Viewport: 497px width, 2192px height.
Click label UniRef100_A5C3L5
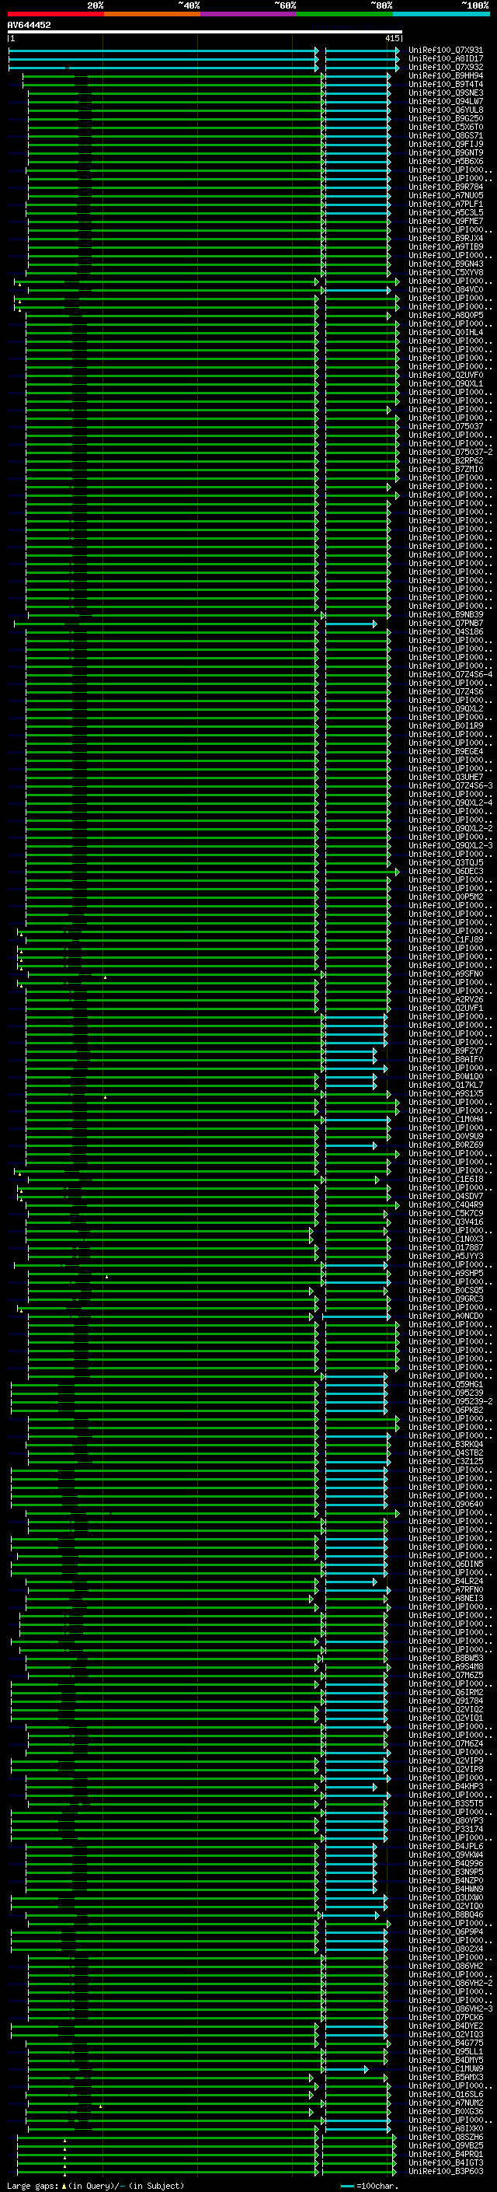point(446,213)
